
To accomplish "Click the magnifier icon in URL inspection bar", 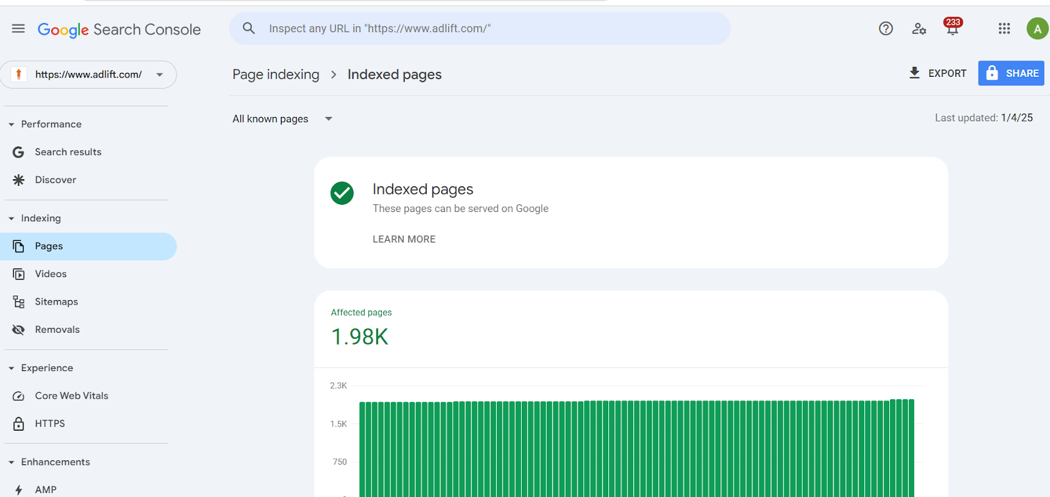I will click(249, 28).
